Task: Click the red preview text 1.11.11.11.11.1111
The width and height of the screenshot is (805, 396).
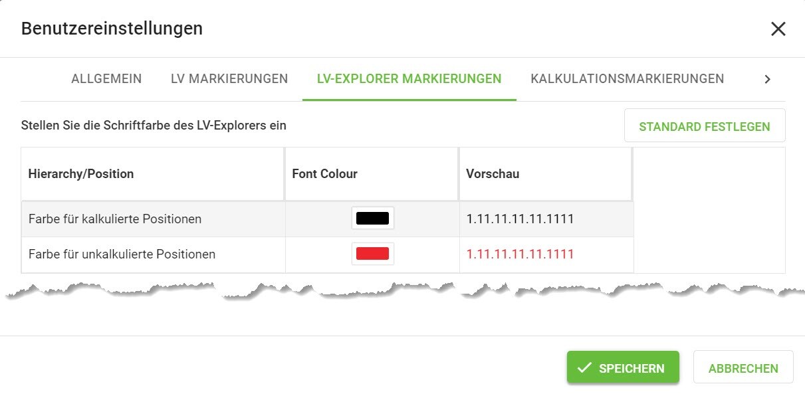Action: [520, 254]
